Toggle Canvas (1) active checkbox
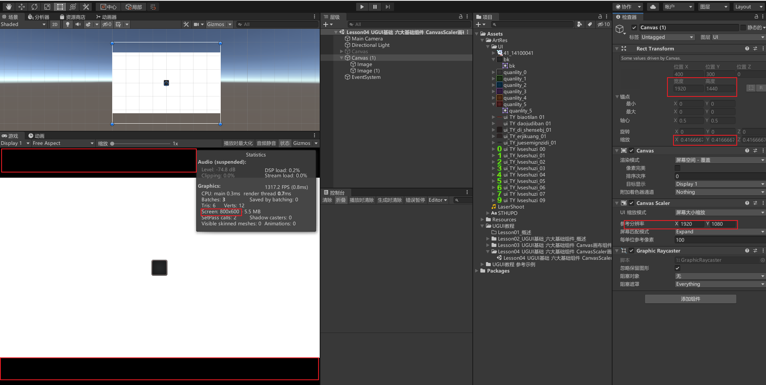 click(x=634, y=28)
